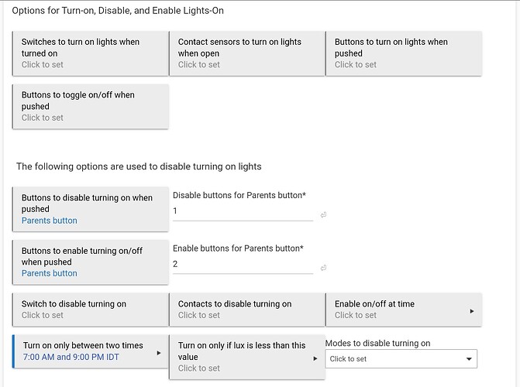Click Parents button link under disable buttons

click(50, 221)
